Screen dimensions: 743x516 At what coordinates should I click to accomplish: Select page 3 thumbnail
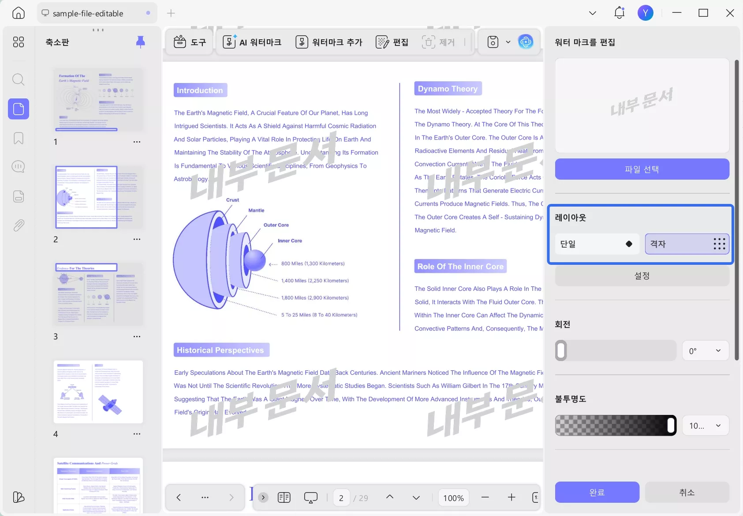pos(98,294)
